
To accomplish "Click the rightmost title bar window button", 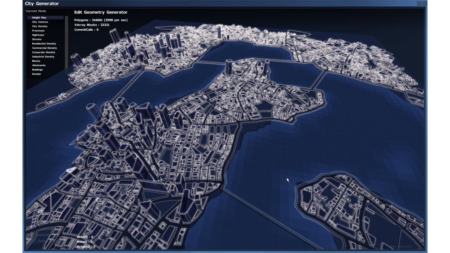I will 424,3.
